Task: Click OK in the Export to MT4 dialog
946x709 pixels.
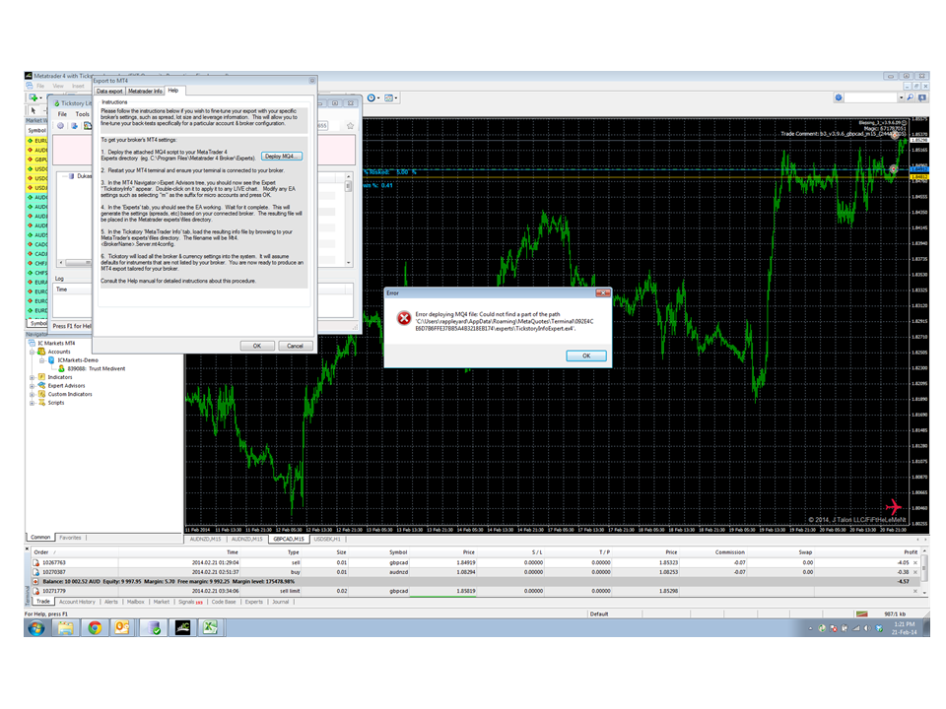Action: [x=257, y=346]
